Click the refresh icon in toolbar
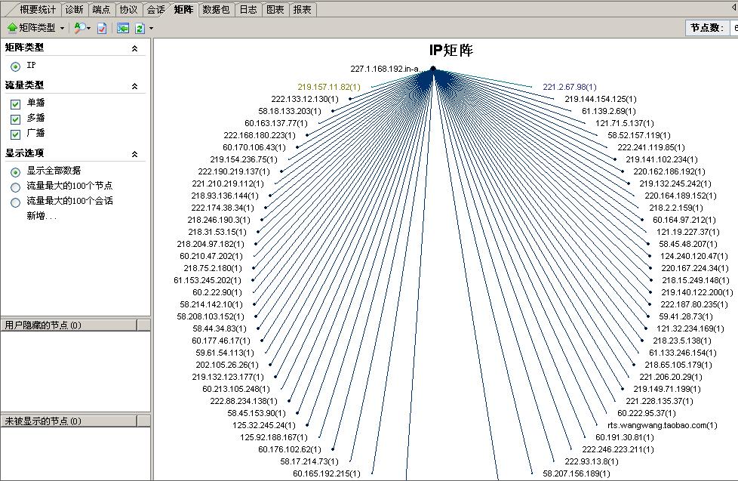The image size is (738, 481). (x=140, y=28)
